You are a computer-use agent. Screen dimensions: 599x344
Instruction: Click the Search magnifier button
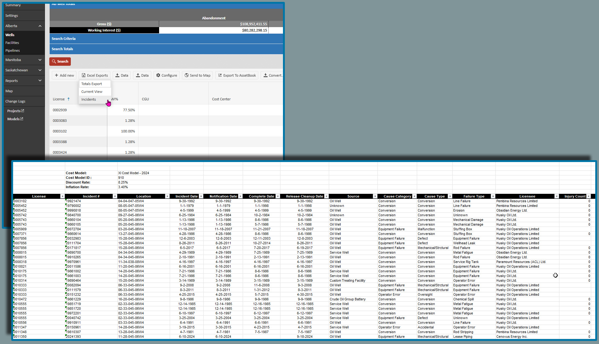[x=60, y=61]
